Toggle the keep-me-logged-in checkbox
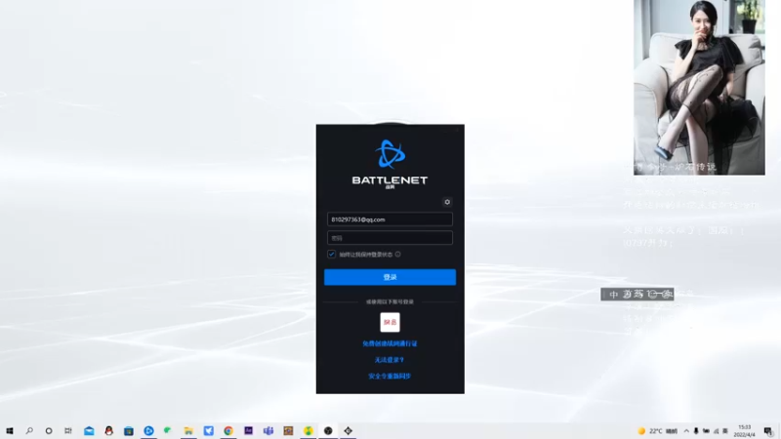The image size is (781, 439). pyautogui.click(x=331, y=255)
